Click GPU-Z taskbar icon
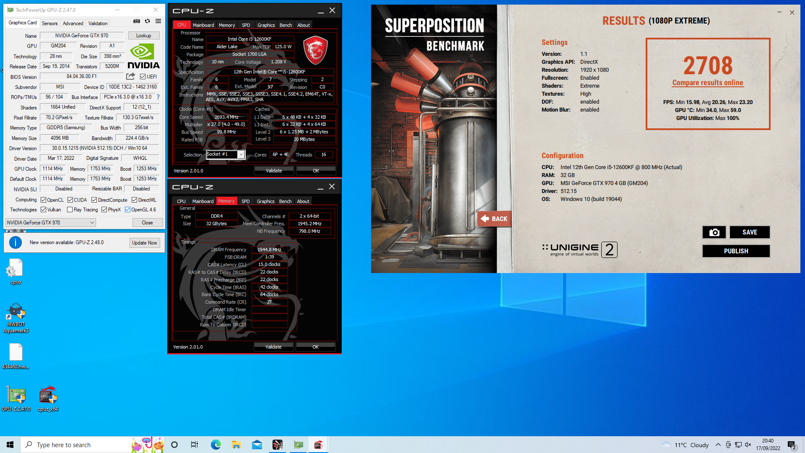 (298, 445)
